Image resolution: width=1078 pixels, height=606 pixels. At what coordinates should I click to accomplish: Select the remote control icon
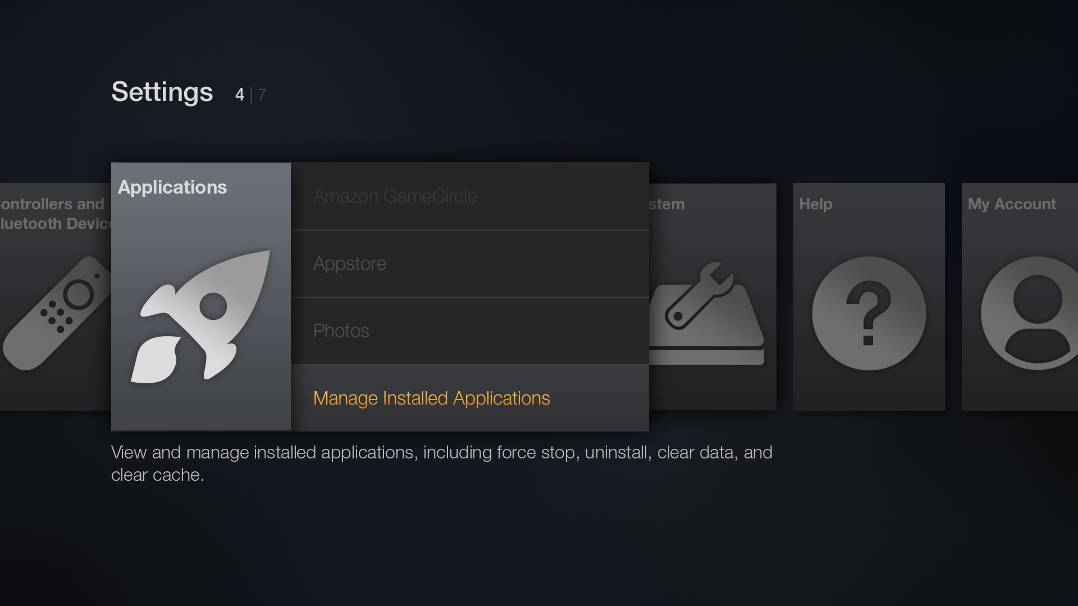click(56, 313)
